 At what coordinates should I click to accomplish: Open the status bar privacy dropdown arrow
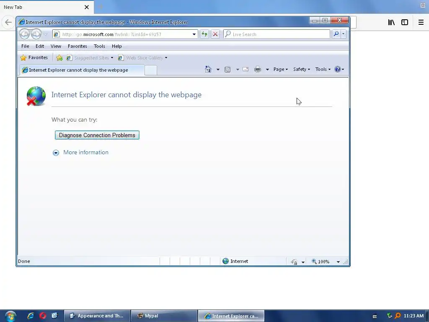(x=303, y=262)
